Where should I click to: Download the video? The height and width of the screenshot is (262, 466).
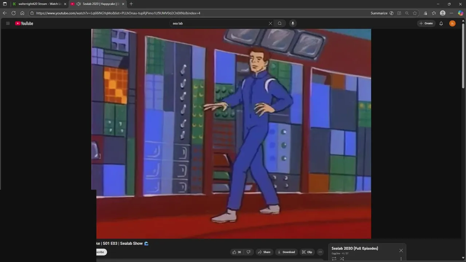point(286,252)
